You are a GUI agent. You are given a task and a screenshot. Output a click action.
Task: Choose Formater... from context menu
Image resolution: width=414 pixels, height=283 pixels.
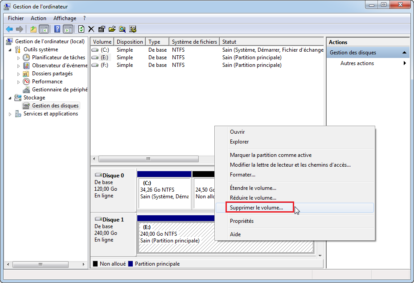[295, 175]
